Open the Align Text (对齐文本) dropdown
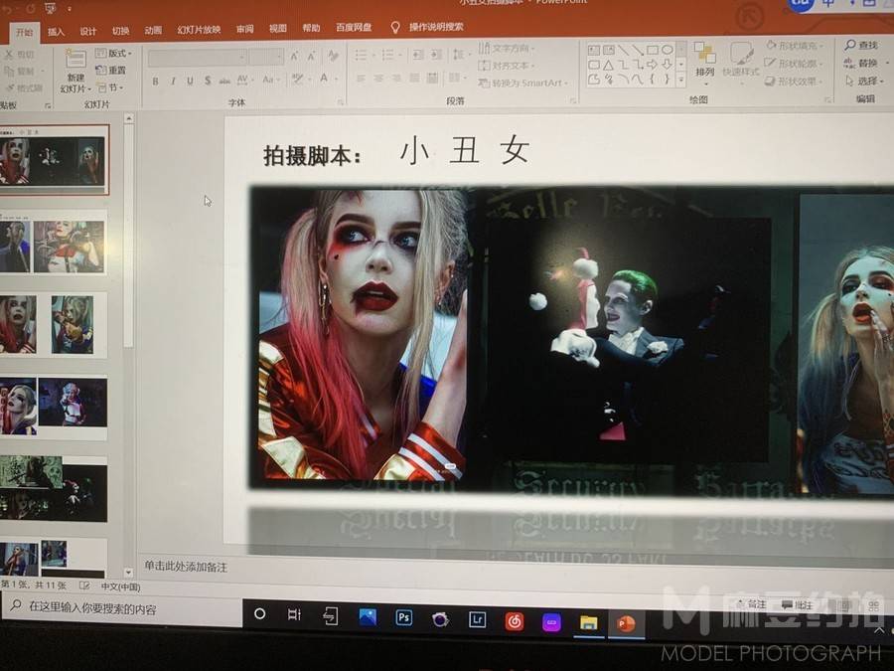Image resolution: width=894 pixels, height=671 pixels. point(507,66)
